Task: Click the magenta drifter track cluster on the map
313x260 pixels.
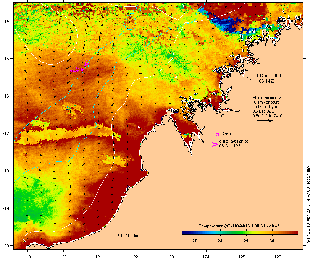Action: click(79, 68)
